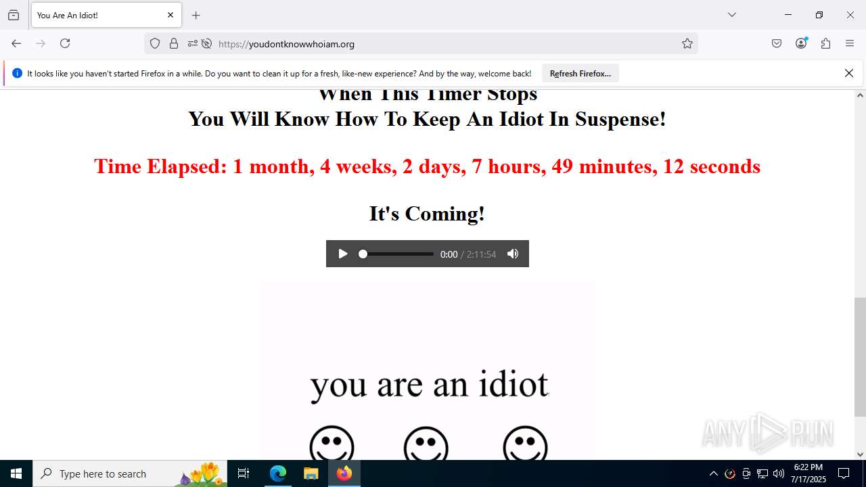866x487 pixels.
Task: Open site permissions icon in address bar
Action: (x=192, y=43)
